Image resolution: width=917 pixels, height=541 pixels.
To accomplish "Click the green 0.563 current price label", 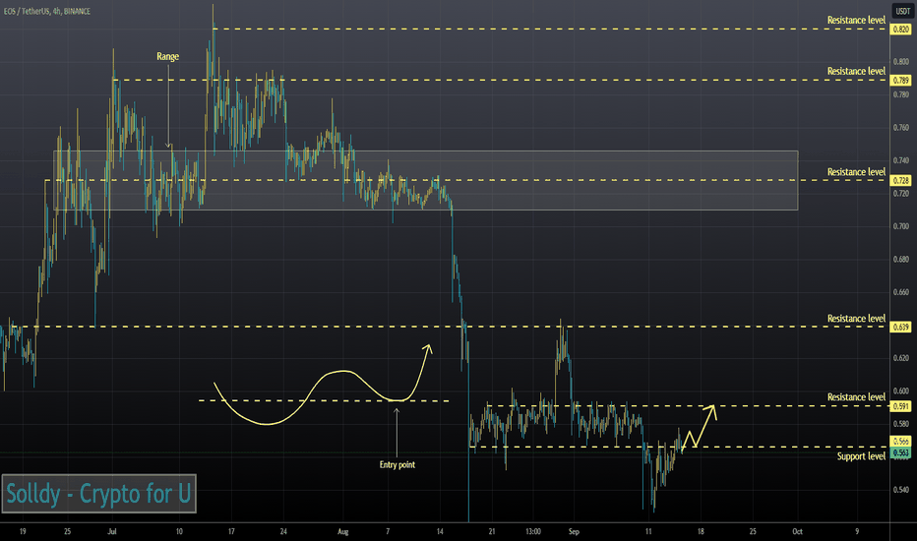I will (x=901, y=452).
